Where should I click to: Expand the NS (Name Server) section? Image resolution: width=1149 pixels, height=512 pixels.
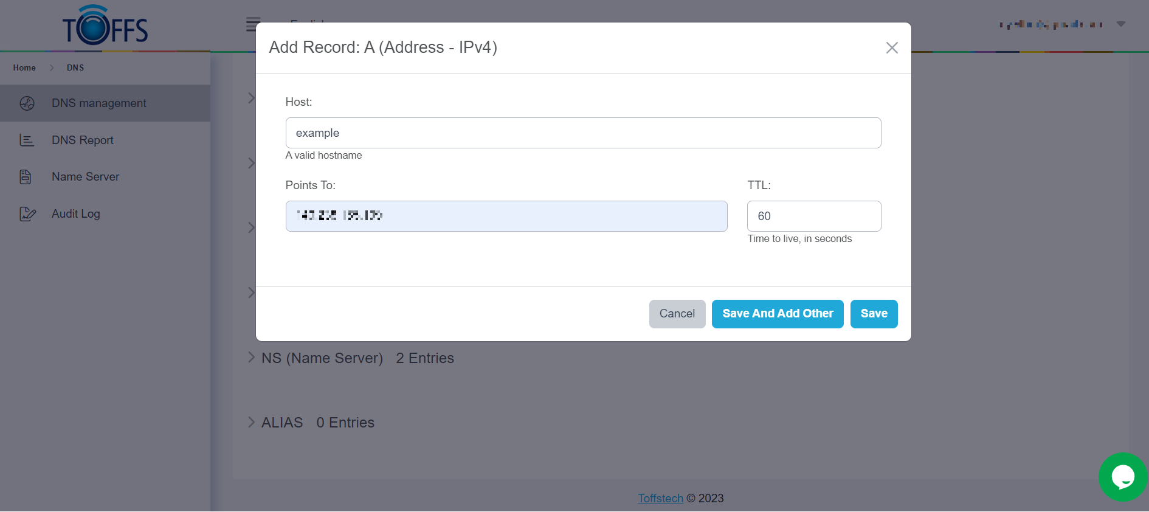pyautogui.click(x=252, y=358)
